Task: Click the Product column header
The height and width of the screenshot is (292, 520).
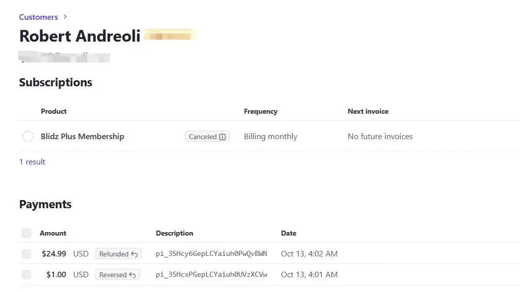Action: click(x=53, y=111)
